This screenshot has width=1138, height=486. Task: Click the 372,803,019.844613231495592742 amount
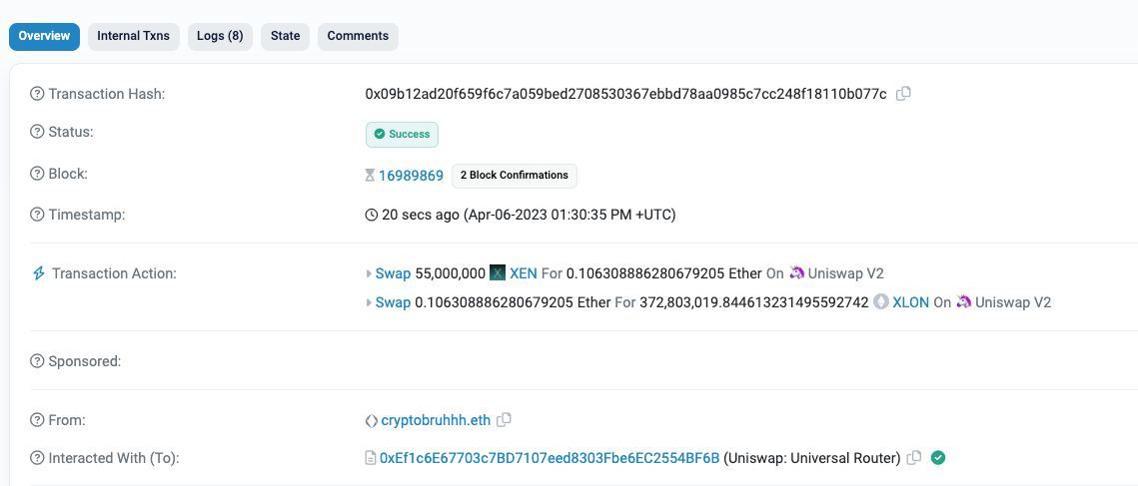754,301
